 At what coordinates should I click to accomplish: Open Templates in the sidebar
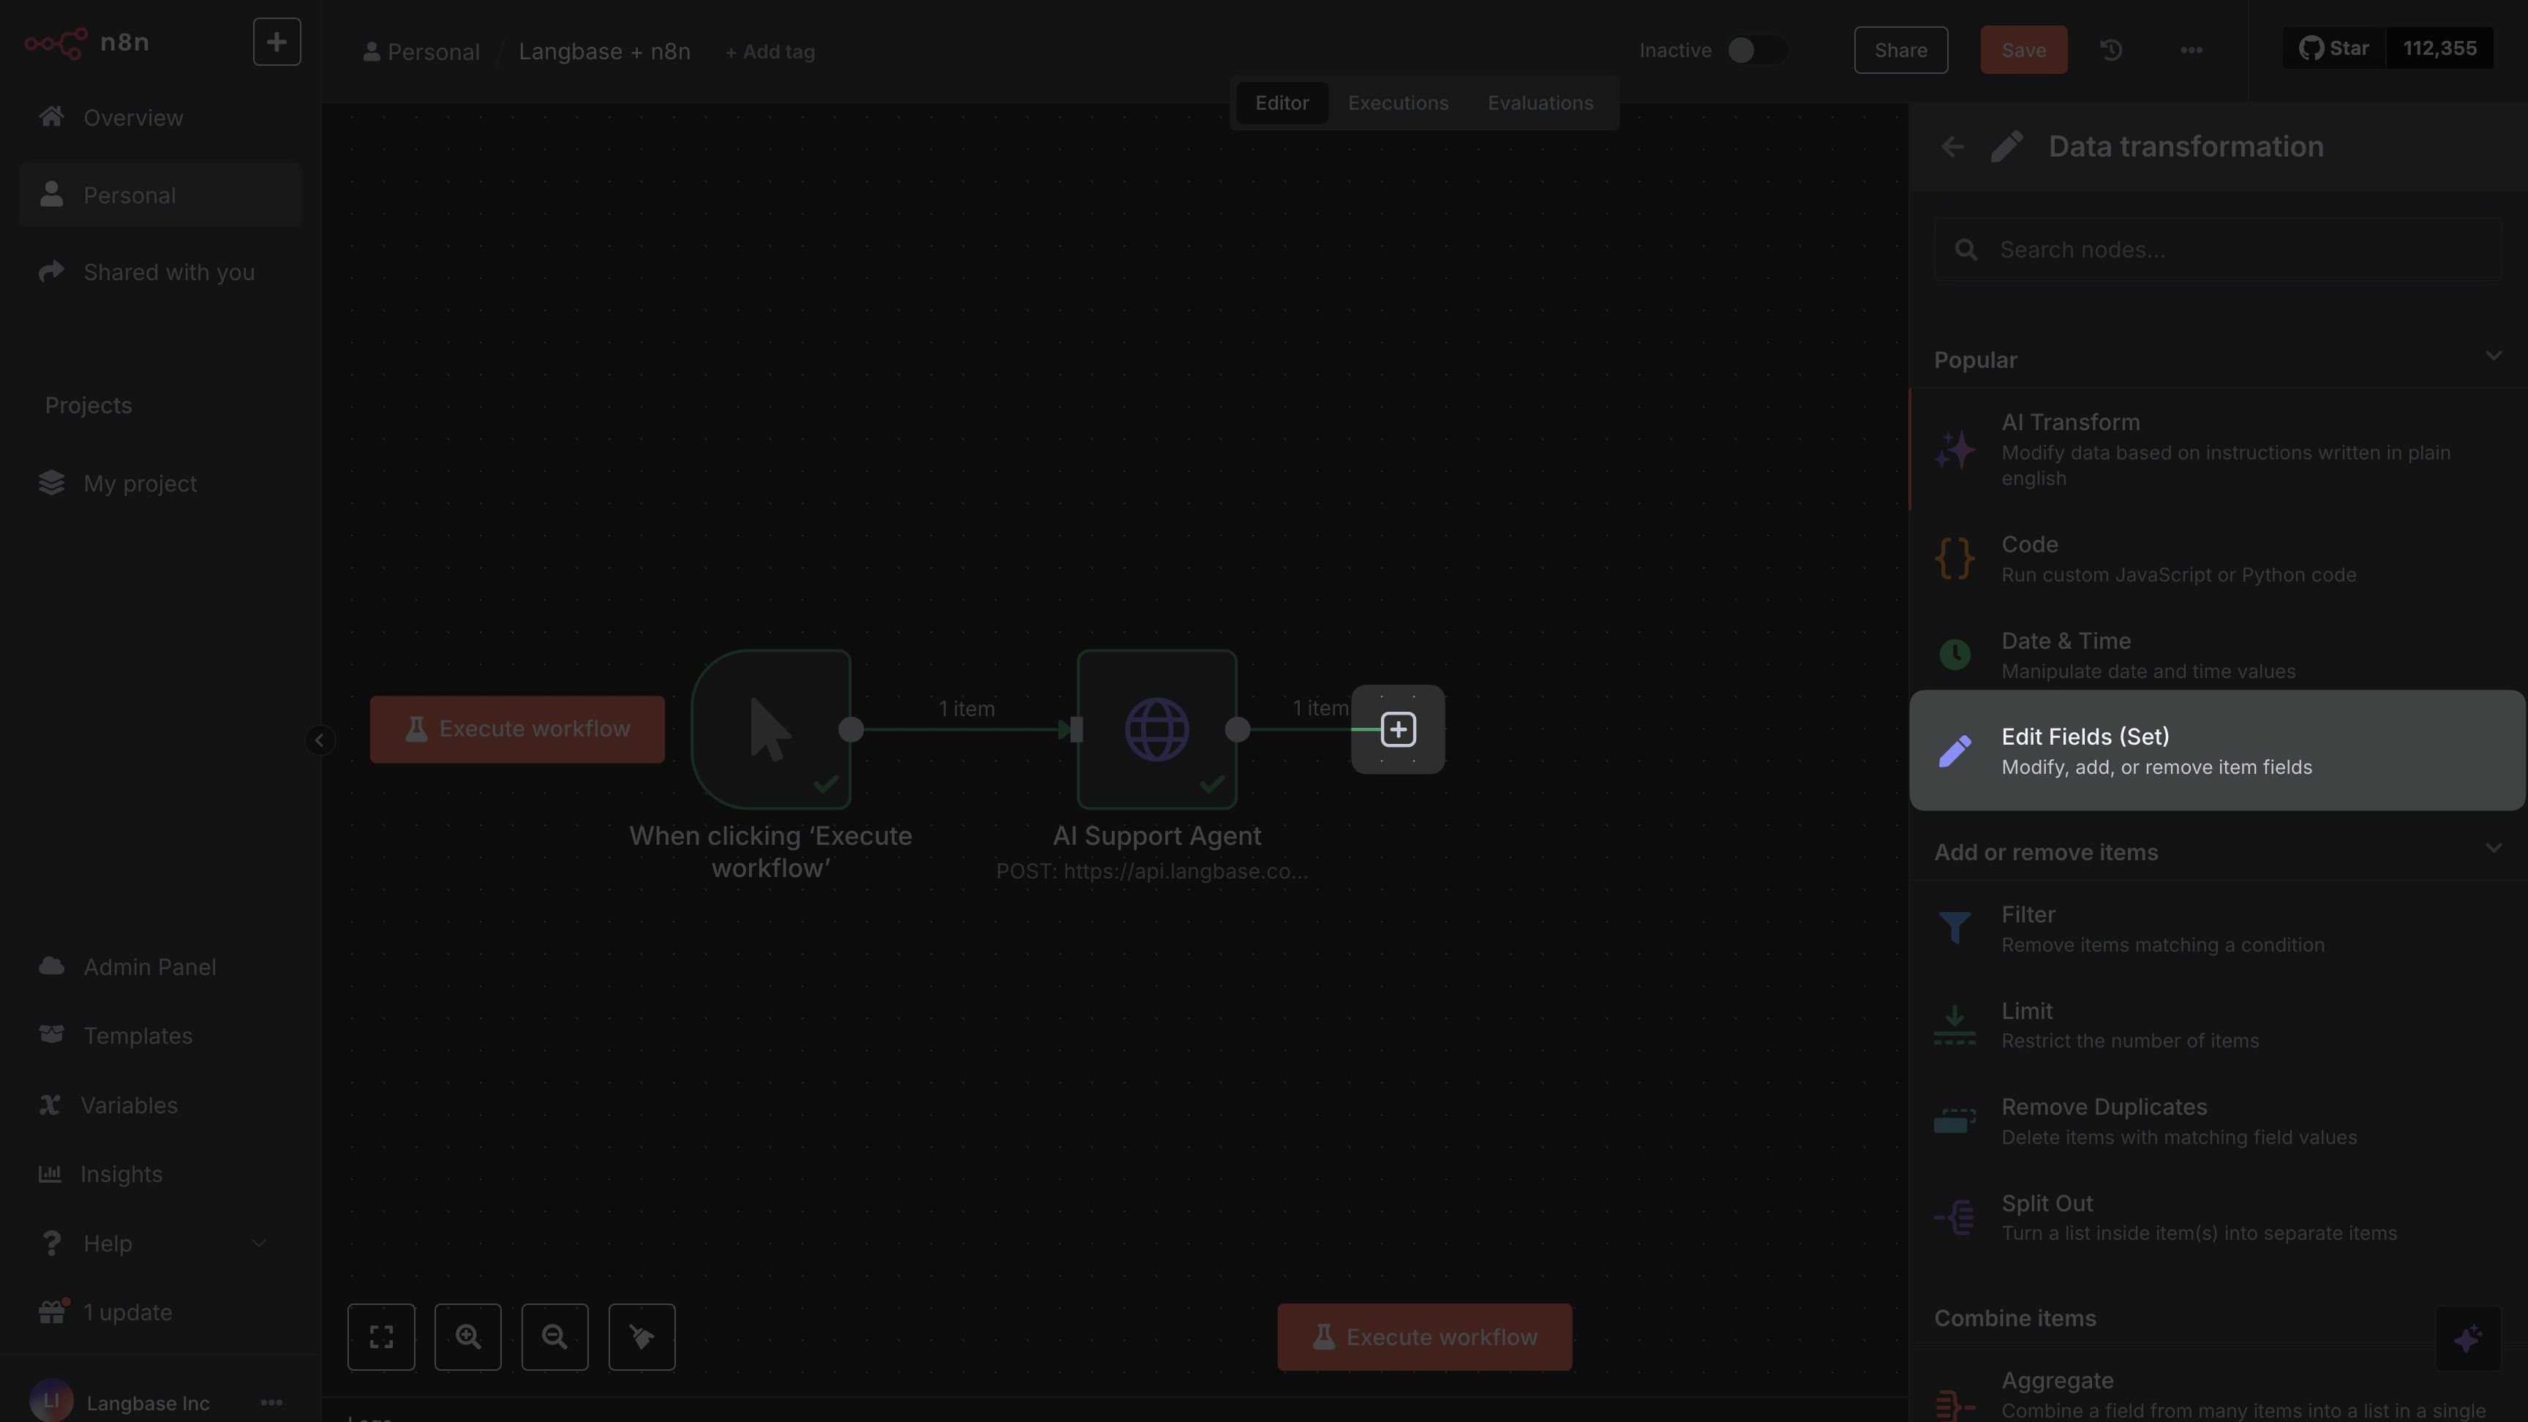tap(160, 1035)
